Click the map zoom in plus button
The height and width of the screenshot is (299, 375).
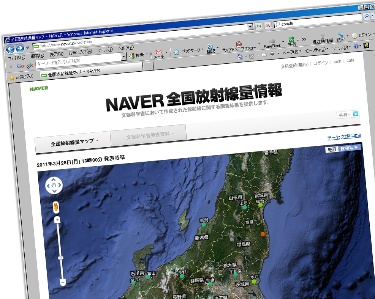coord(57,220)
